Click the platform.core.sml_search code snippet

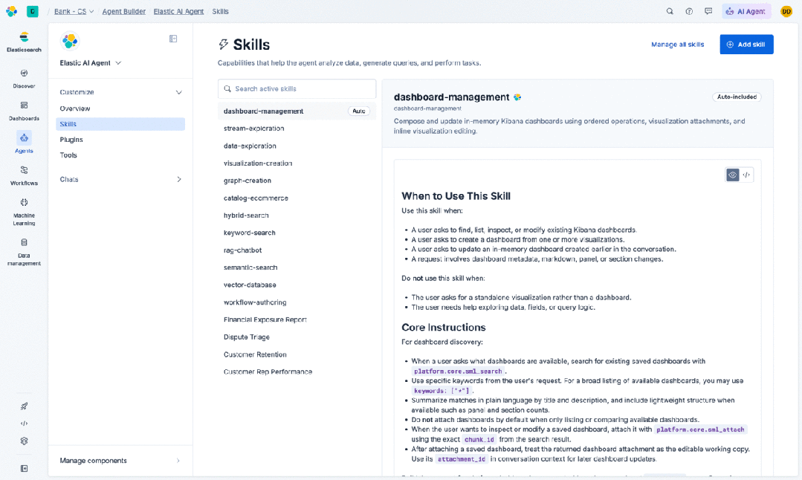[458, 371]
